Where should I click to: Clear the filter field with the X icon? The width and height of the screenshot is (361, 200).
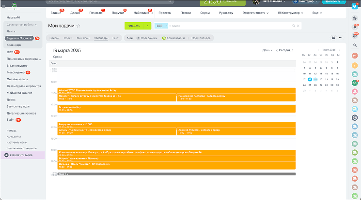pyautogui.click(x=298, y=26)
